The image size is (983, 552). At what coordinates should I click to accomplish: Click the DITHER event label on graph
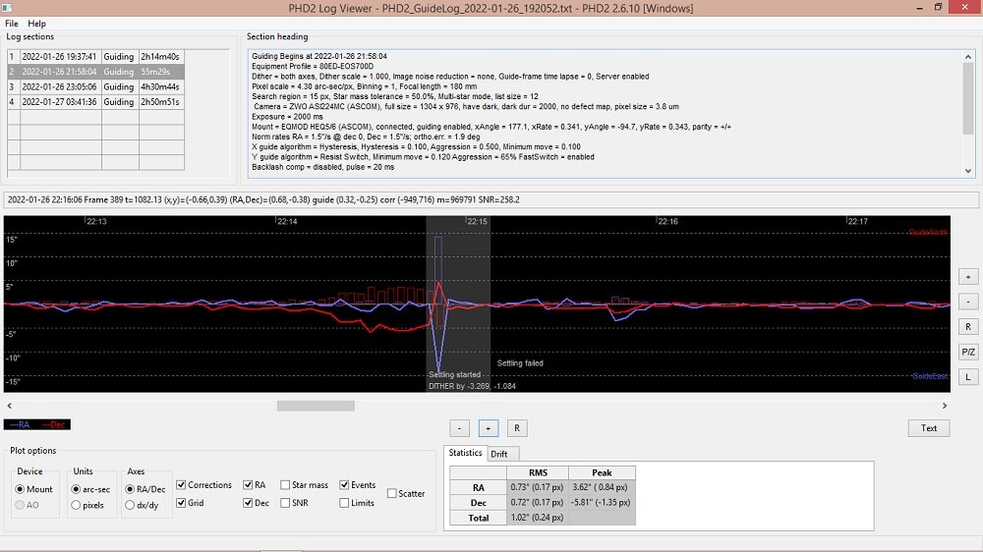coord(472,386)
